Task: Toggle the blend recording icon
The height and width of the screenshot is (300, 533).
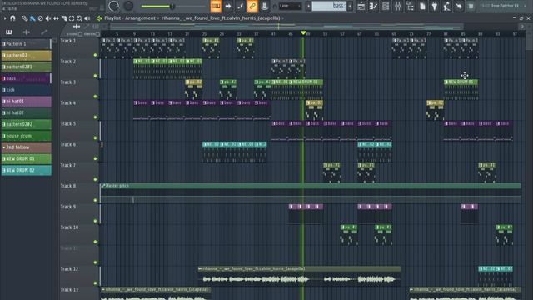Action: 240,6
